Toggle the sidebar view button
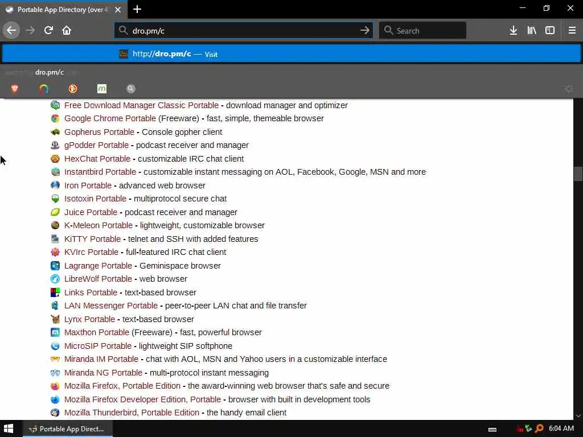This screenshot has width=583, height=437. tap(550, 31)
